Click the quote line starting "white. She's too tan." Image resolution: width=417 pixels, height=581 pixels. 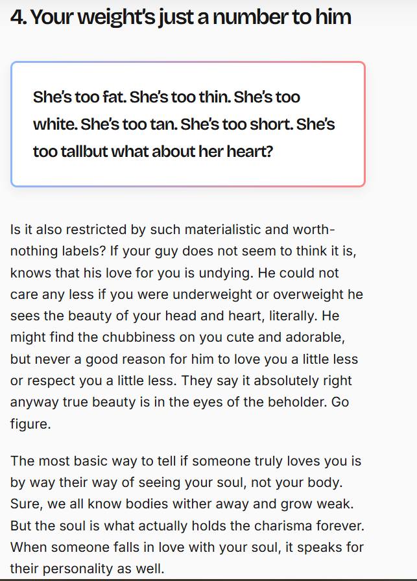pyautogui.click(x=184, y=124)
